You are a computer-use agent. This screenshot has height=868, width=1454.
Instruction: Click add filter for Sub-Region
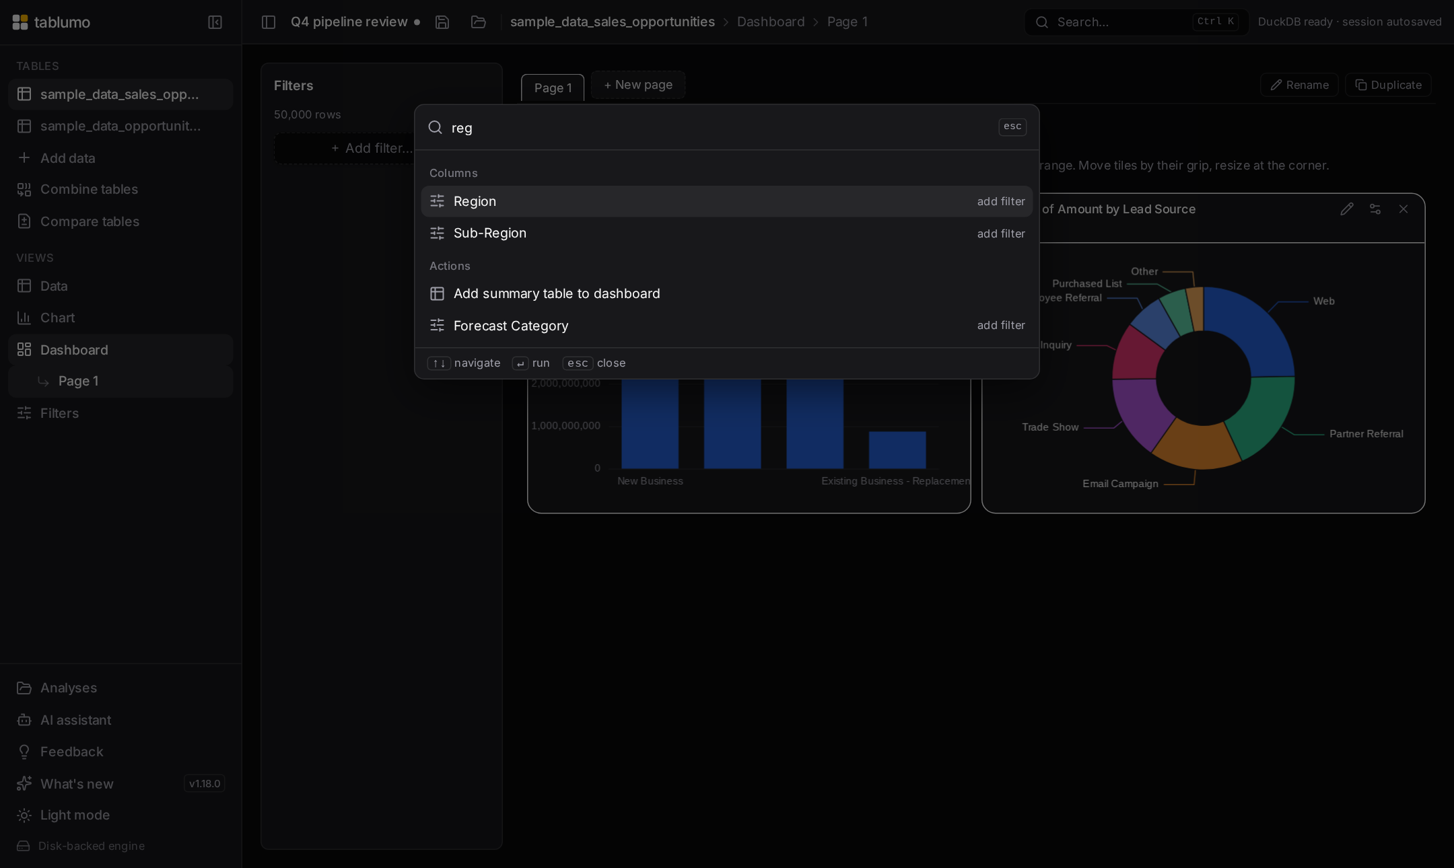pyautogui.click(x=1001, y=233)
